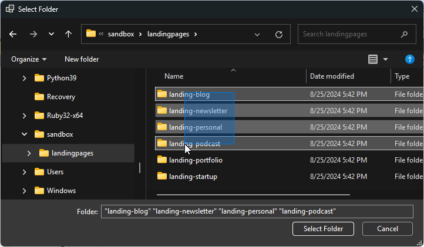Click the Select Folder button

click(323, 229)
